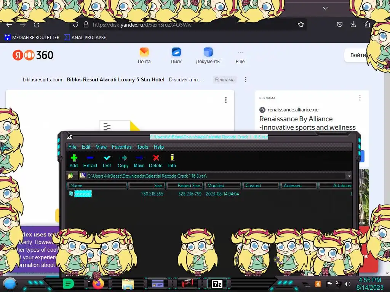Screen dimensions: 390x292
Task: Open the Ещё more-services icon
Action: click(x=240, y=57)
